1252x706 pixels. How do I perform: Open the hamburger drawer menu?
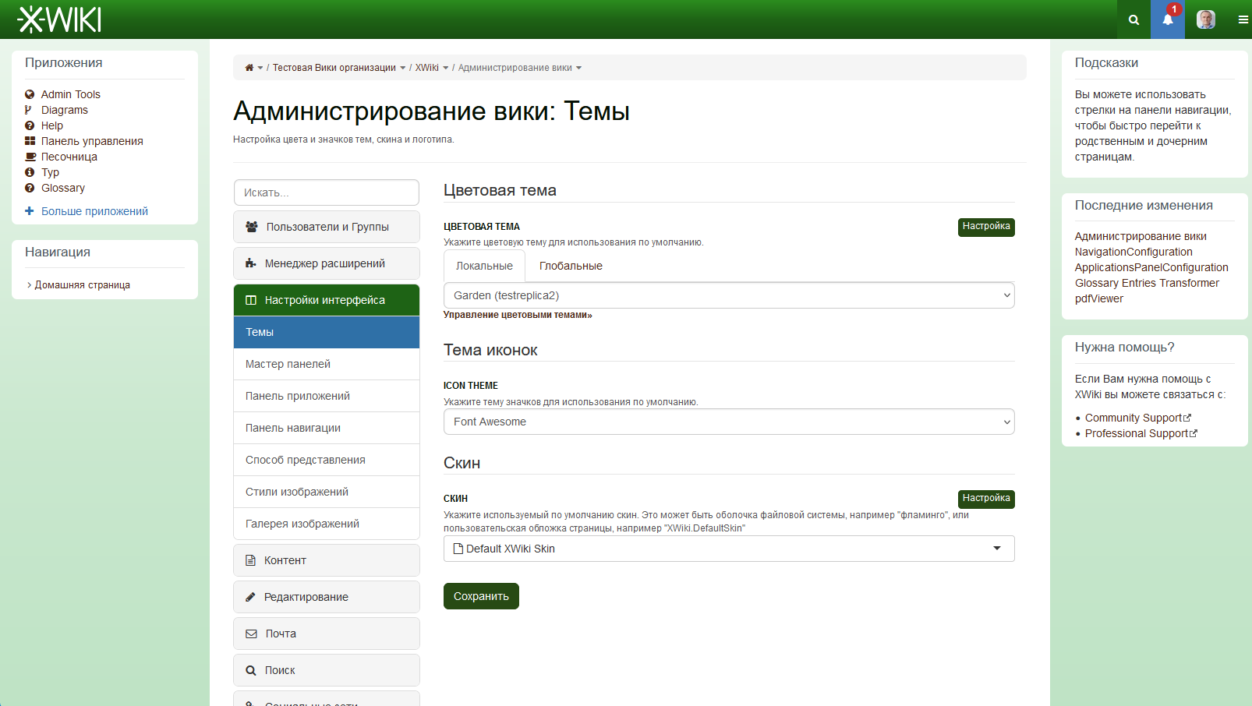1243,19
